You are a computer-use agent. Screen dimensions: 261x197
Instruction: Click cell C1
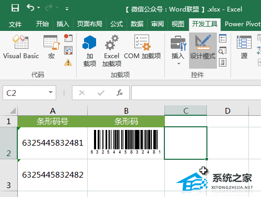186,122
